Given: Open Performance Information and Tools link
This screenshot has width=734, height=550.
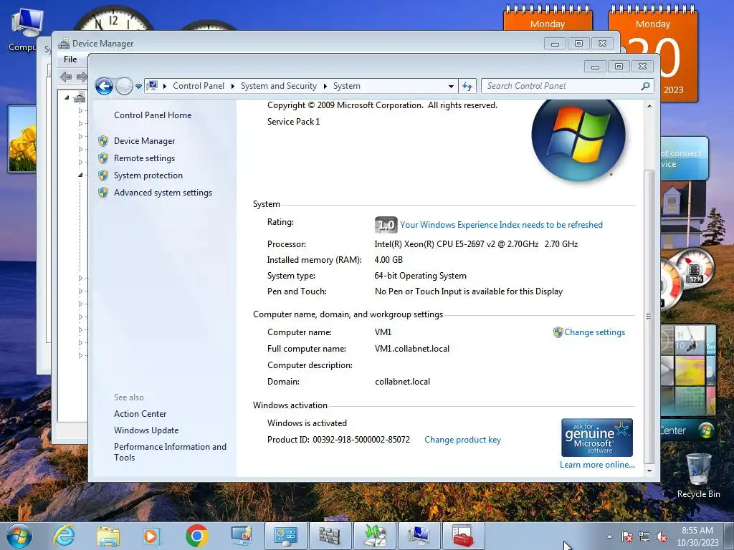Looking at the screenshot, I should pos(170,453).
